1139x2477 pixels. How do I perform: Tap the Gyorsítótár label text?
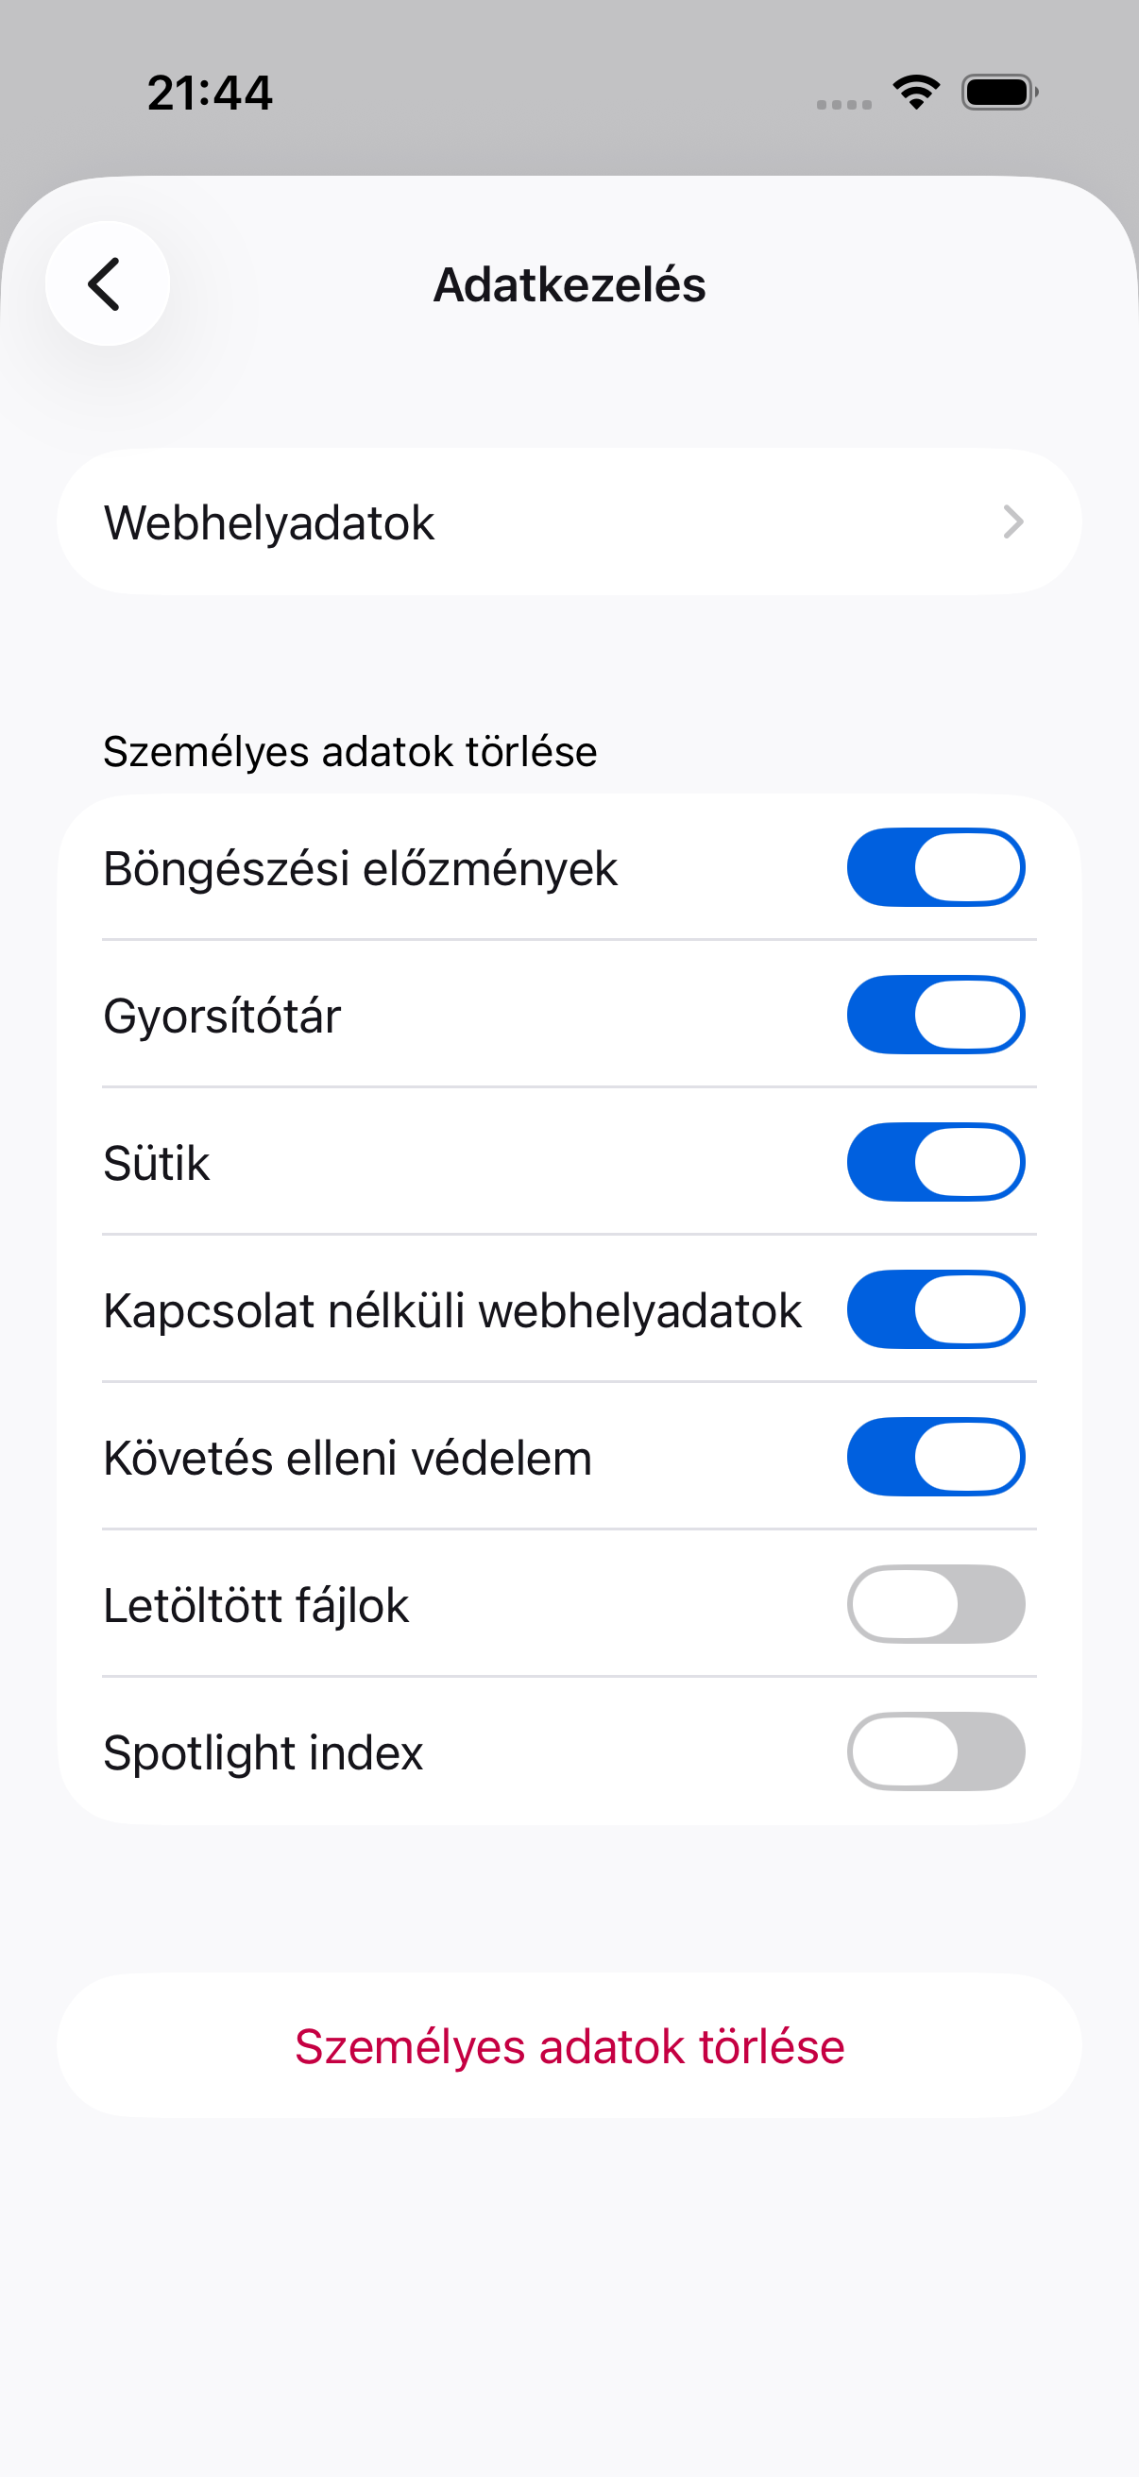pyautogui.click(x=222, y=1016)
